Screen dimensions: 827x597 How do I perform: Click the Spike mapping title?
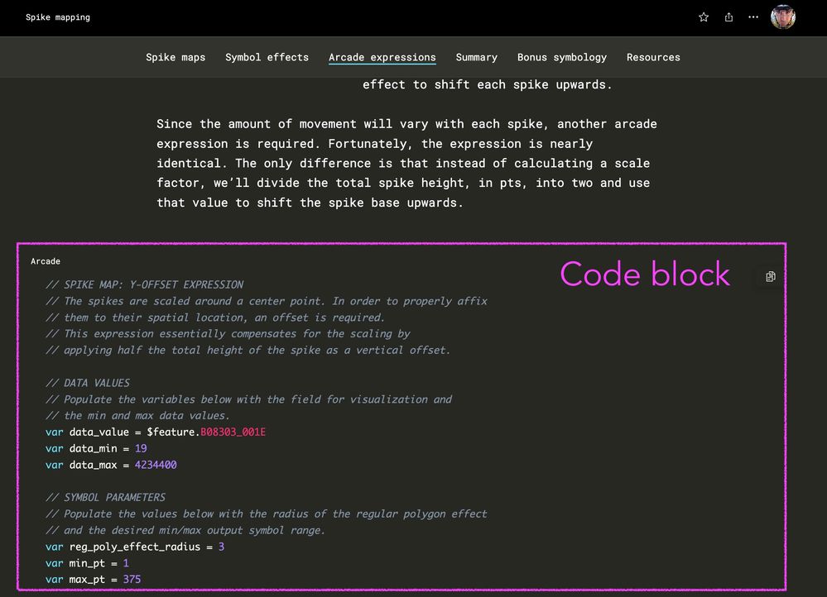pos(58,17)
